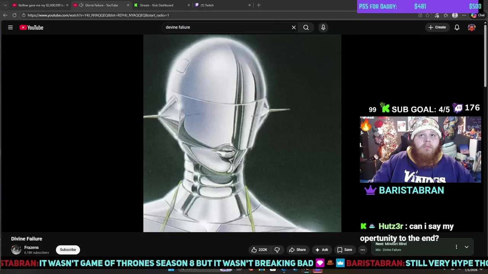Open the browser apps icon in address bar

[420, 15]
